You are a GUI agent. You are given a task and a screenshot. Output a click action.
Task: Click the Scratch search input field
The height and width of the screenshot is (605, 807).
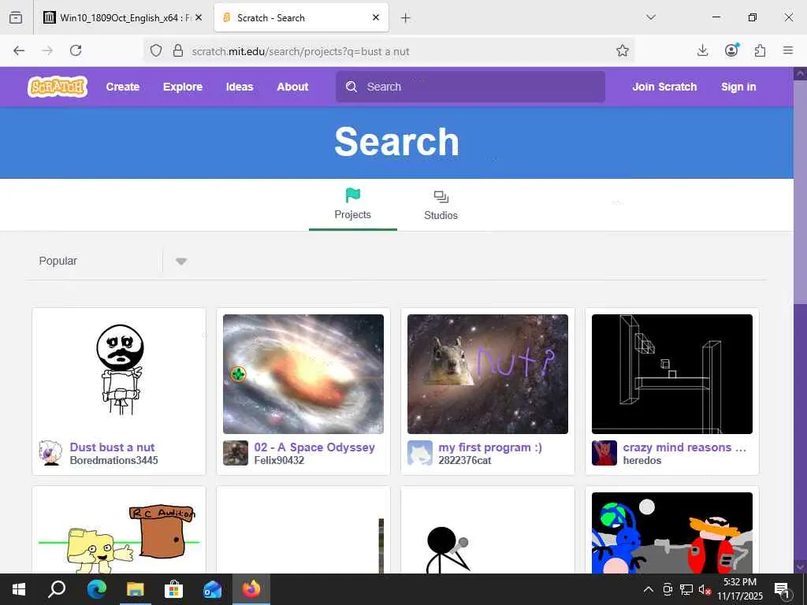point(470,87)
